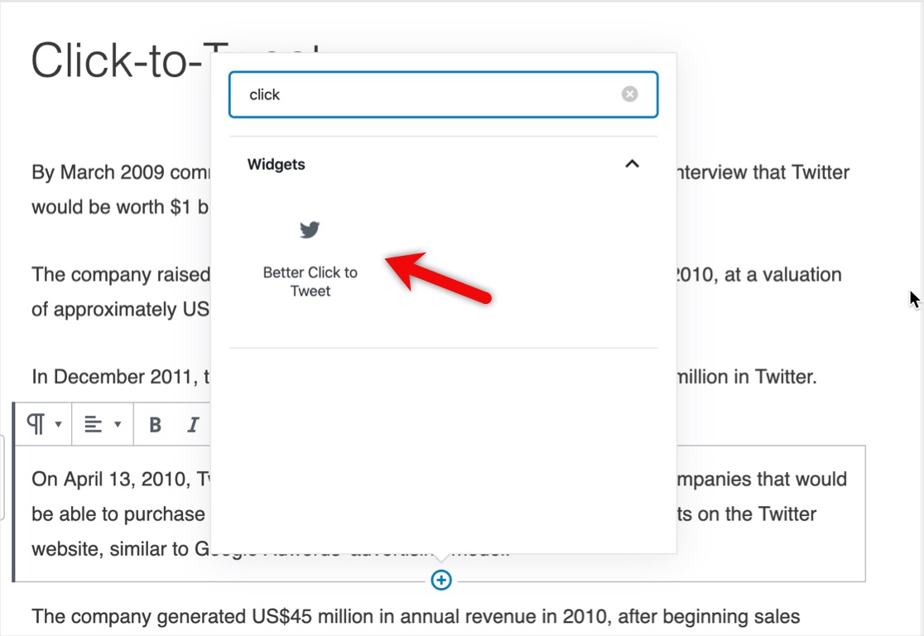Open dropdown arrow beside alignment icon
This screenshot has width=924, height=636.
[118, 424]
